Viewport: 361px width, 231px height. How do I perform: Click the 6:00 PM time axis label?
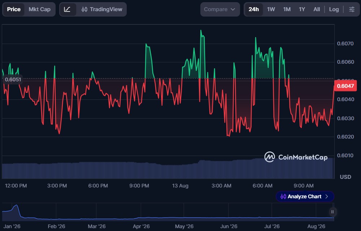tap(98, 186)
